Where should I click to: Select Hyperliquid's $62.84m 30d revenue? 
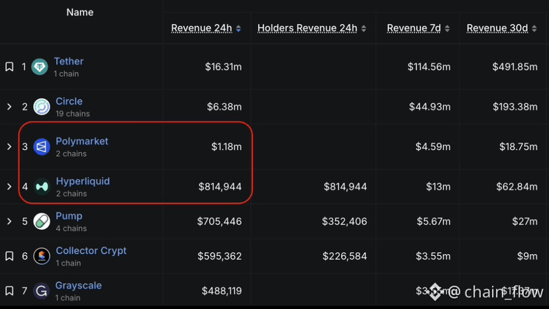pyautogui.click(x=517, y=187)
